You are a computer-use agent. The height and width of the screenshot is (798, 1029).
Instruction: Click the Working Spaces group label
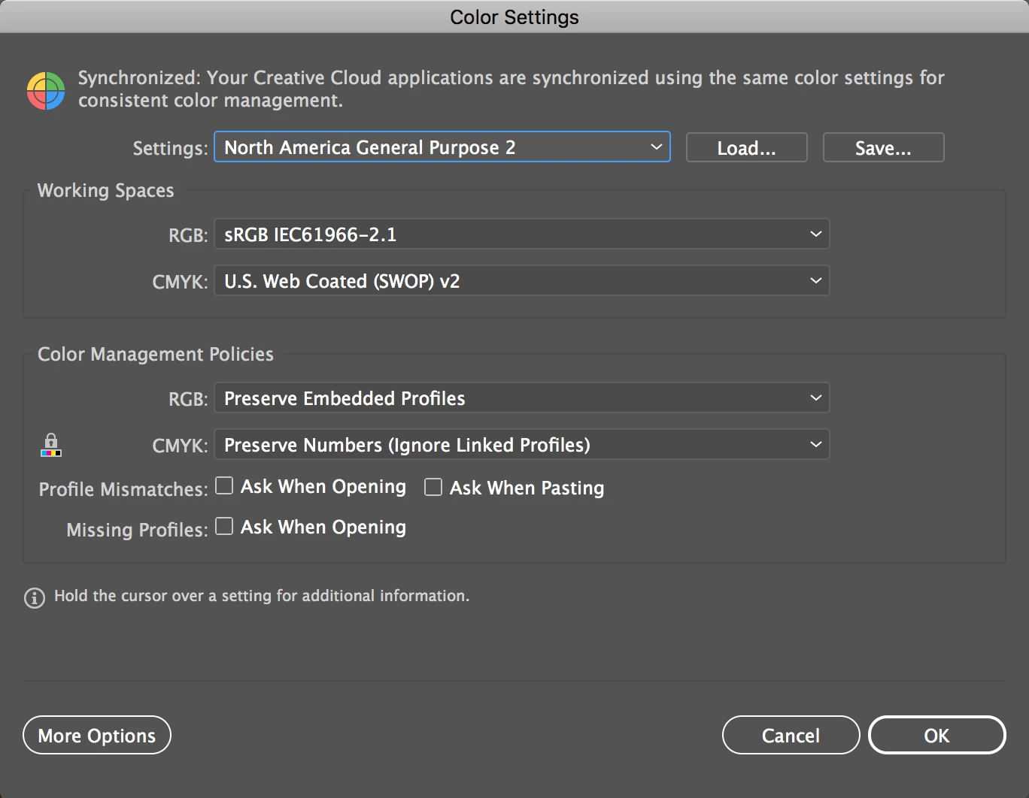106,191
